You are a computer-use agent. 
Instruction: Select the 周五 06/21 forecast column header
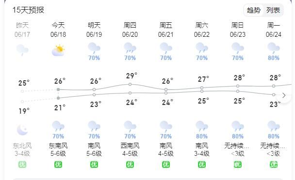coord(166,30)
